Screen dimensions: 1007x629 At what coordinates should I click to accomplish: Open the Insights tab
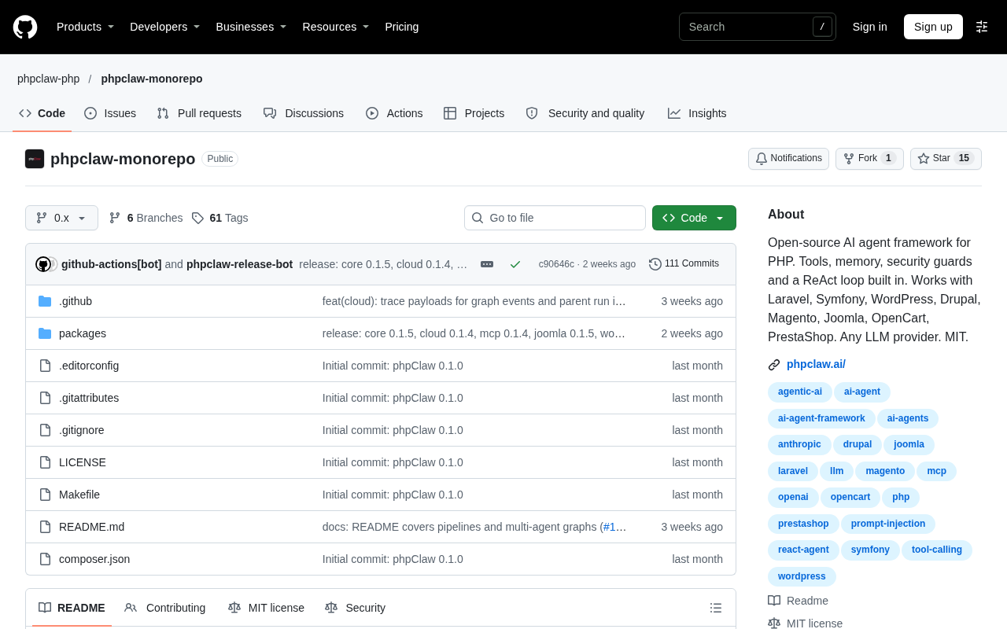tap(697, 113)
